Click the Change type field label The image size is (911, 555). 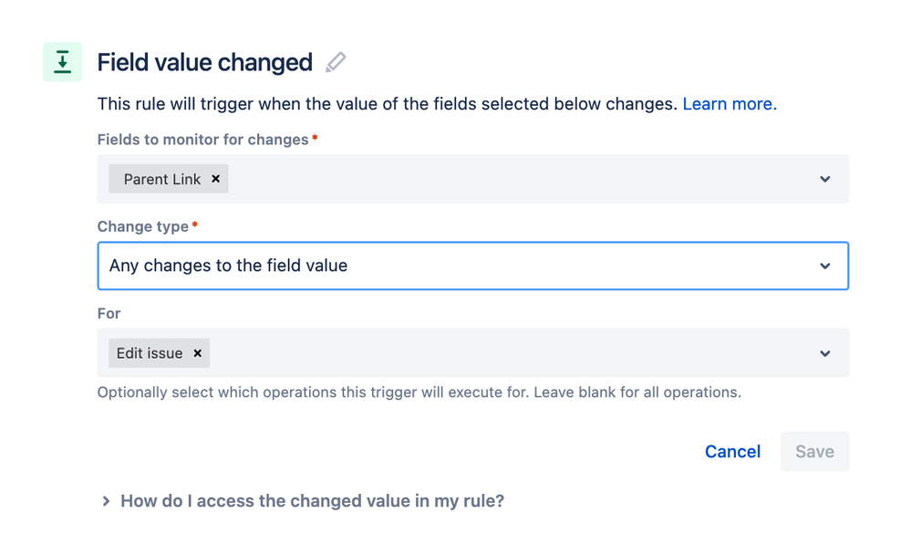(143, 226)
